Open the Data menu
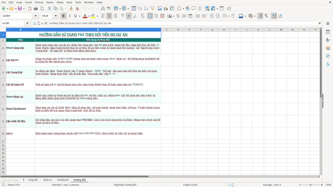 click(x=69, y=2)
